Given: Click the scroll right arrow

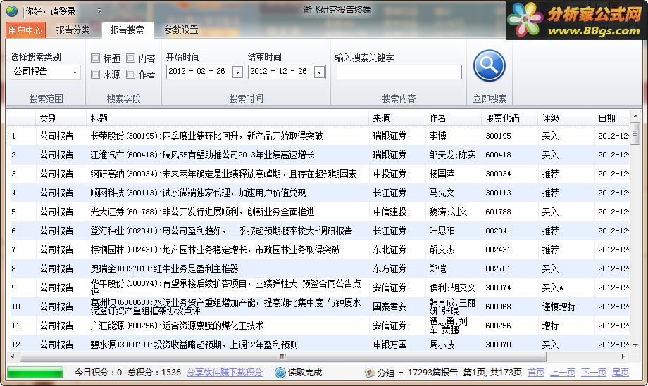Looking at the screenshot, I should 623,356.
